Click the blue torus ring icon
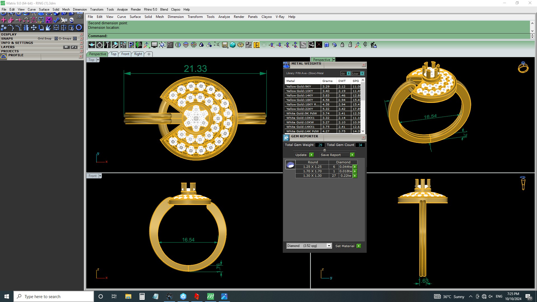This screenshot has height=302, width=537. pos(79,27)
